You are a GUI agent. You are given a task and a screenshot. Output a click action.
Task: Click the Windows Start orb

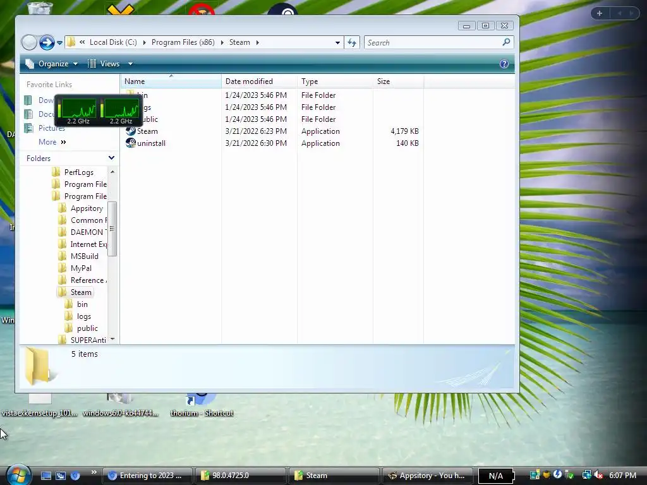(x=18, y=475)
